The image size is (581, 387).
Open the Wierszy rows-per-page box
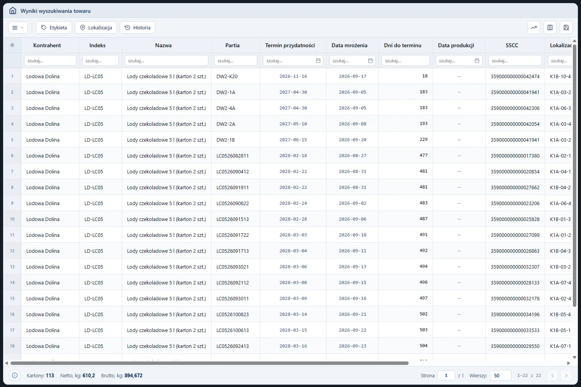(x=500, y=375)
